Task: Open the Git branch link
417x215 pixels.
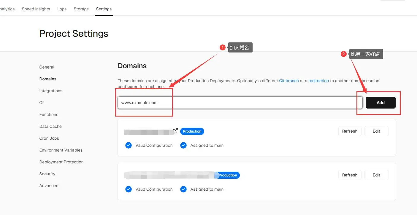Action: pos(289,81)
